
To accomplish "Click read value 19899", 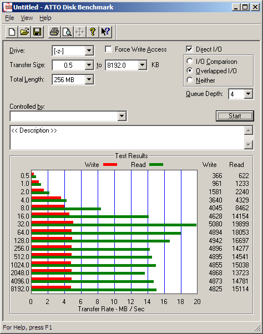I will coord(240,224).
